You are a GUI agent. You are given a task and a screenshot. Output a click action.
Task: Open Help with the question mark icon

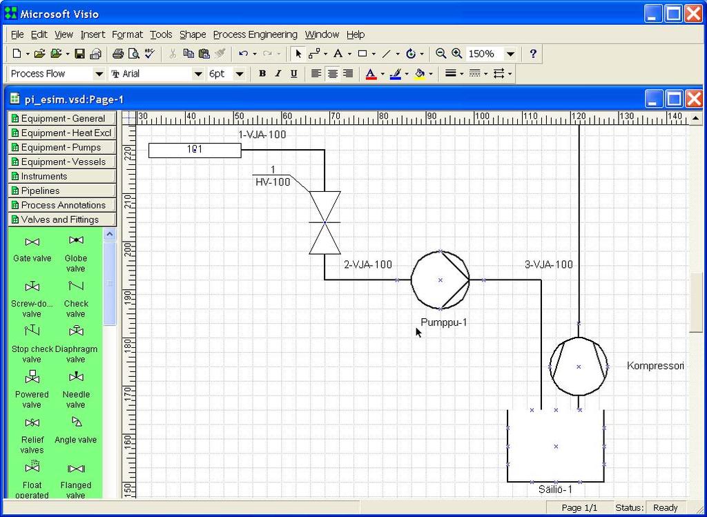click(534, 54)
